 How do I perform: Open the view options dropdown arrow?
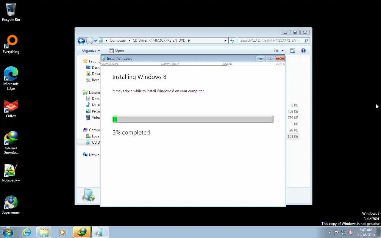tap(282, 51)
